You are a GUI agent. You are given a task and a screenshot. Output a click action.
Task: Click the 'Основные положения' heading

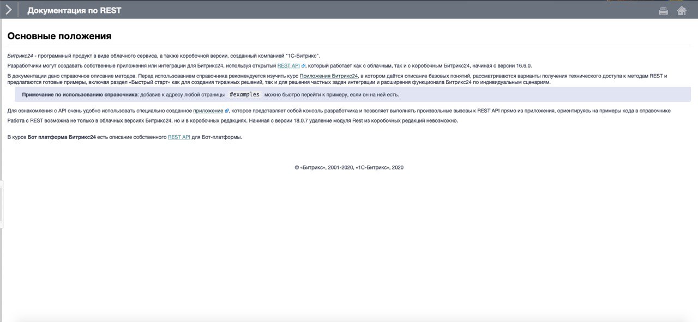coord(59,37)
